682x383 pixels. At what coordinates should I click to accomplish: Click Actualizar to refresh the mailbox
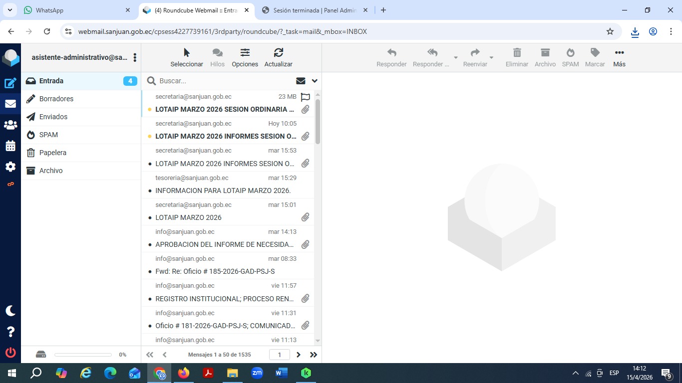click(278, 57)
